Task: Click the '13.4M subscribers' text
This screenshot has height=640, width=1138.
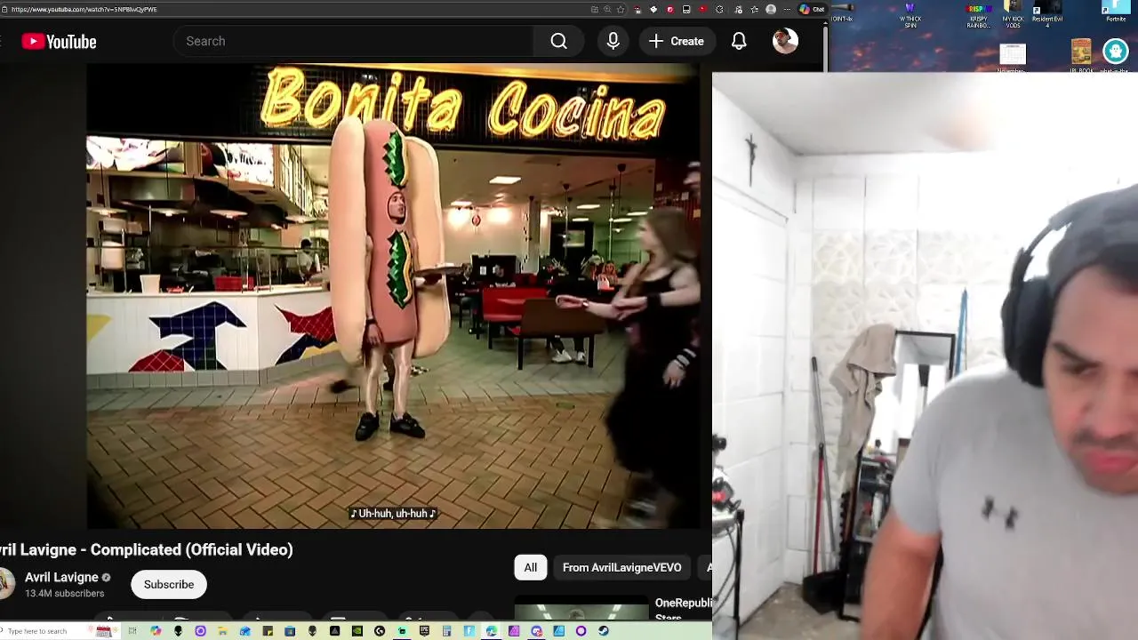Action: [x=64, y=593]
